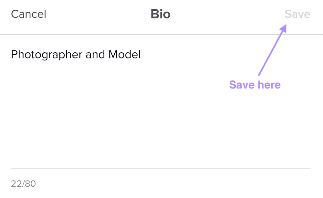The width and height of the screenshot is (323, 198).
Task: Click the Bio page title
Action: pos(161,14)
